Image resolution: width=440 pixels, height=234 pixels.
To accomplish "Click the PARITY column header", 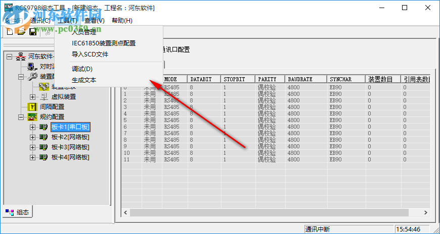I will click(270, 79).
